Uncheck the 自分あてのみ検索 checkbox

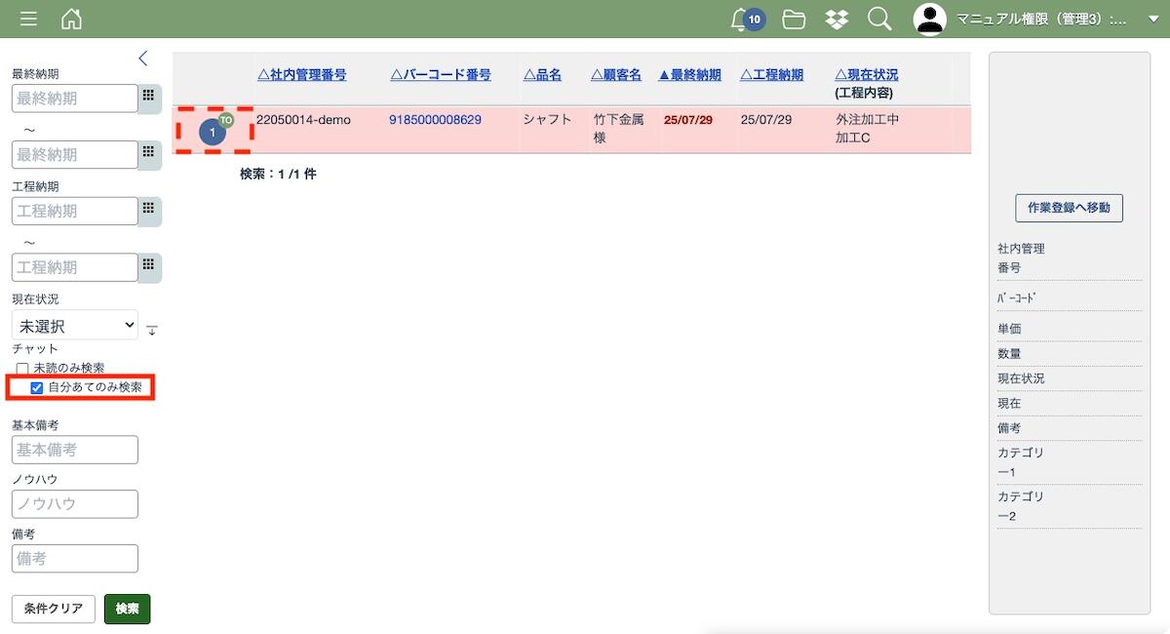37,388
